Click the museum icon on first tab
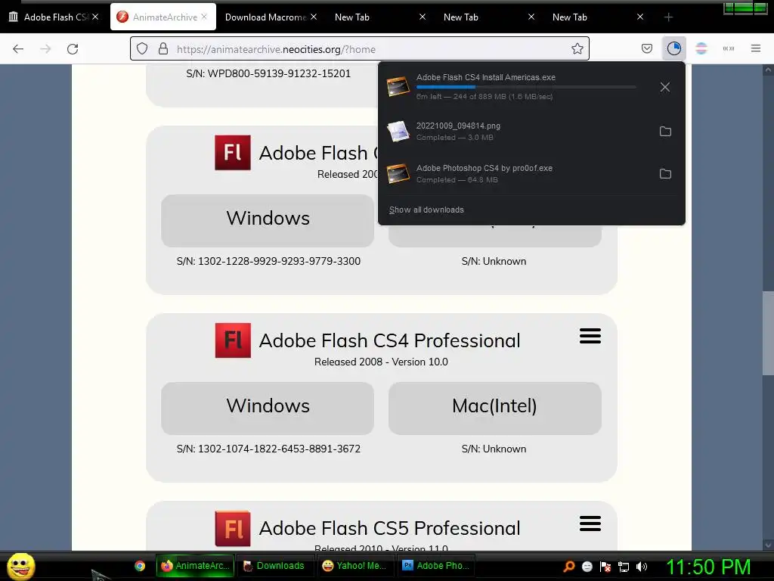This screenshot has height=581, width=774. tap(14, 17)
